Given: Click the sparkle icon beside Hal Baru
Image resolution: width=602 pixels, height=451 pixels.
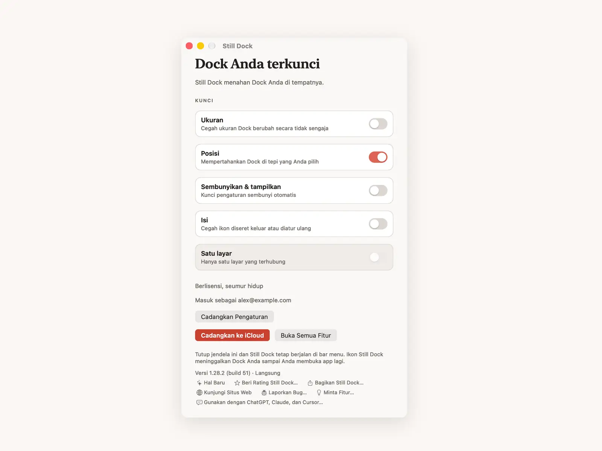Looking at the screenshot, I should [x=199, y=383].
